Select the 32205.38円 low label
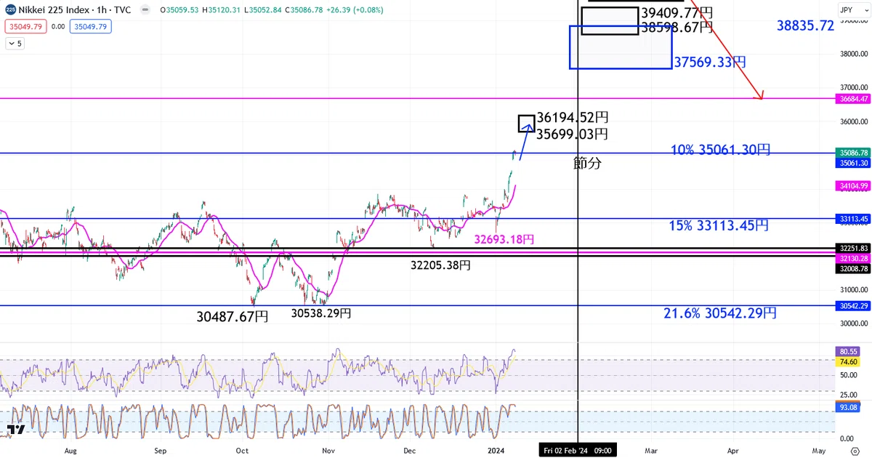The width and height of the screenshot is (872, 458). coord(440,265)
